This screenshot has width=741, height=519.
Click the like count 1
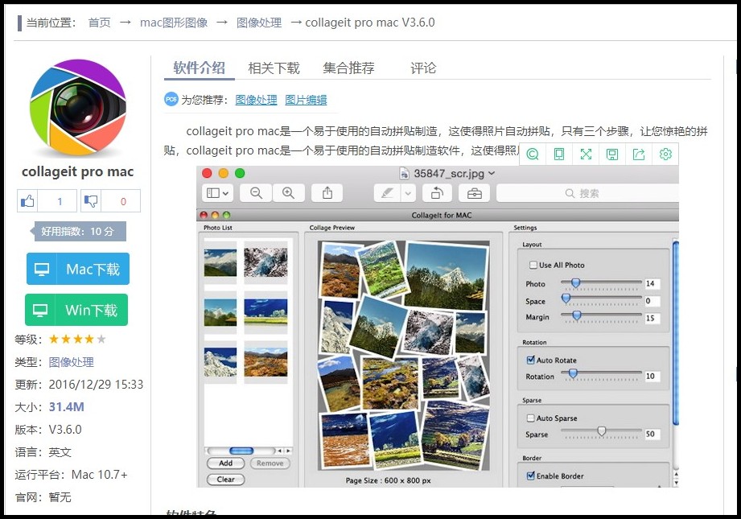(x=60, y=202)
